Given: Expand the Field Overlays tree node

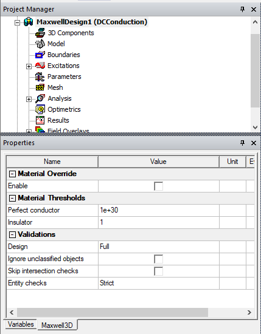Looking at the screenshot, I should (x=29, y=131).
